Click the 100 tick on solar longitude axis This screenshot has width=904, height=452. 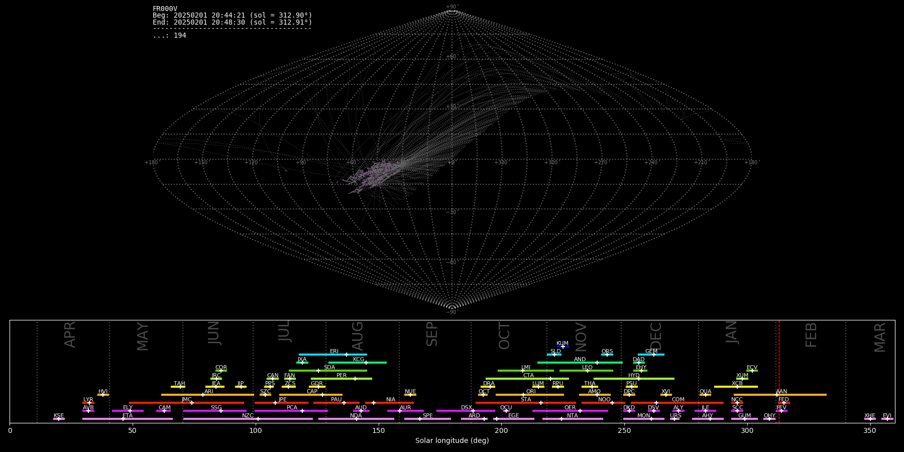pyautogui.click(x=256, y=430)
